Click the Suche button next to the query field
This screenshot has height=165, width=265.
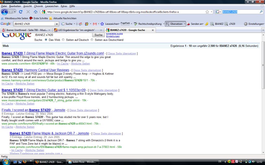[x=98, y=35]
